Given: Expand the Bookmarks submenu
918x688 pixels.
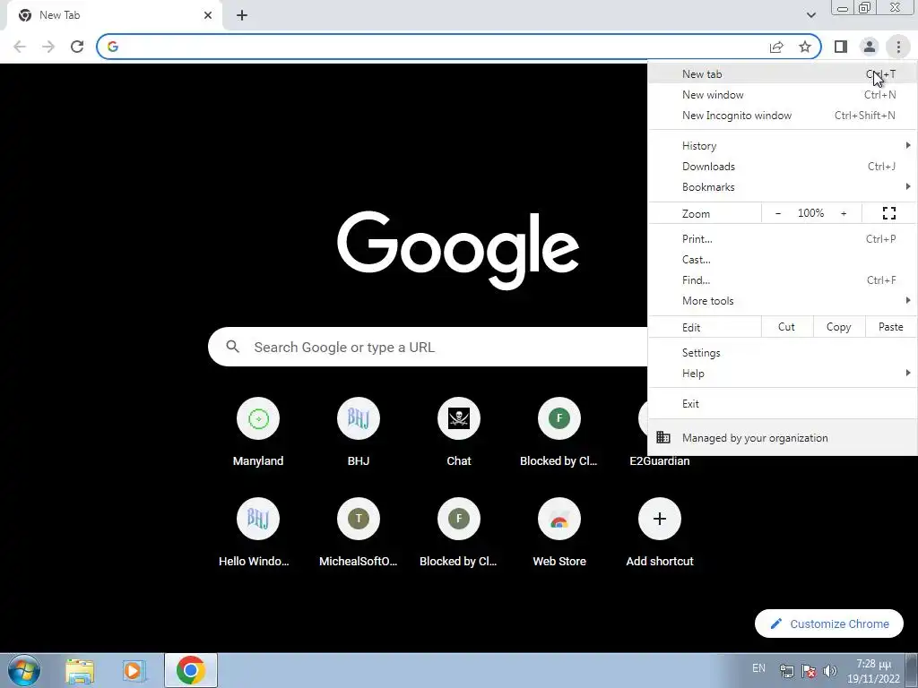Looking at the screenshot, I should [783, 187].
